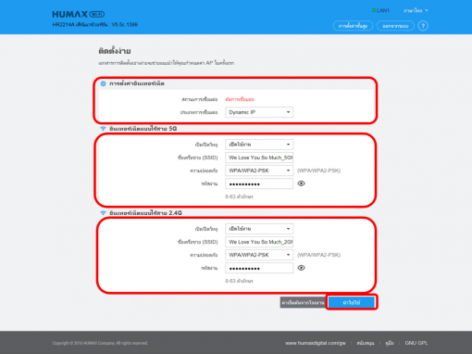This screenshot has width=472, height=354.
Task: Open the Dynamic IP connection type dropdown
Action: (x=259, y=112)
